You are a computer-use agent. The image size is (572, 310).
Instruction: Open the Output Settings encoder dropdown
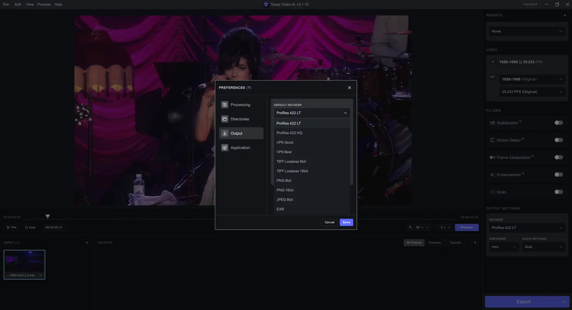click(x=527, y=228)
